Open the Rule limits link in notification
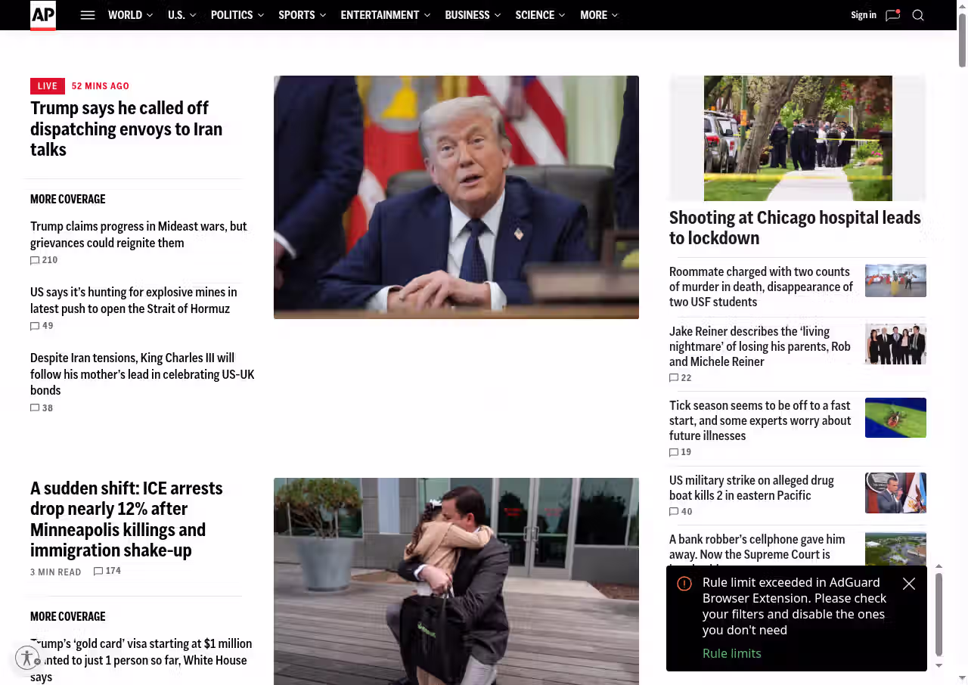Viewport: 968px width, 685px height. [x=731, y=653]
